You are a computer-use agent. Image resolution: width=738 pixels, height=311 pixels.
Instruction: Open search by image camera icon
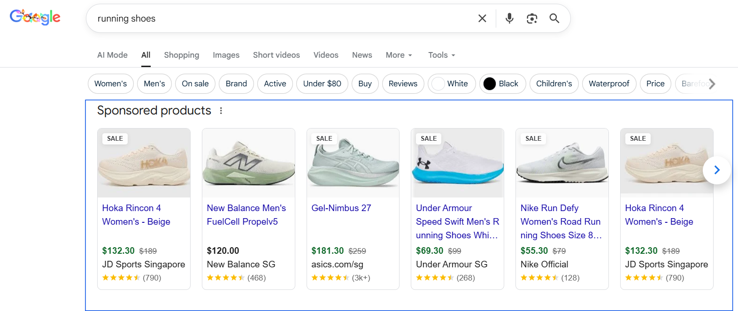point(532,18)
